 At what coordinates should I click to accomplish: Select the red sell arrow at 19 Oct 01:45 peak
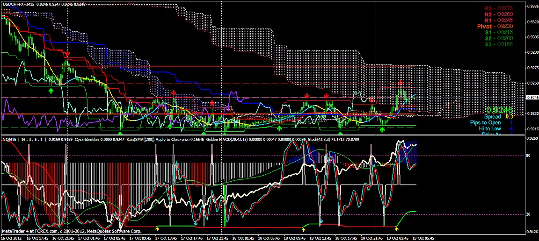click(401, 83)
